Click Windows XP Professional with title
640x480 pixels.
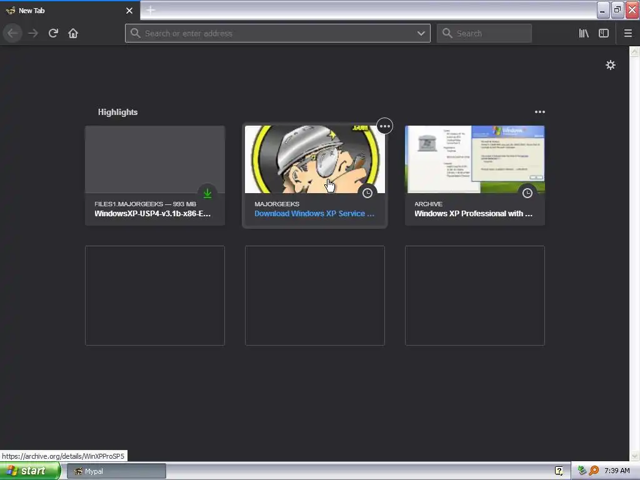[474, 214]
